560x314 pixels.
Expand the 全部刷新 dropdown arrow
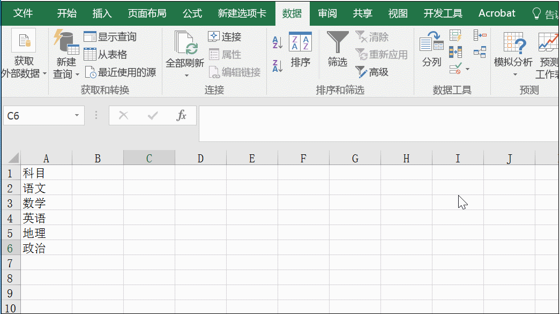(x=186, y=76)
